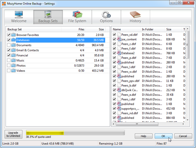Click the Peers_xd.dbf file icon
This screenshot has height=148, width=196.
[119, 35]
